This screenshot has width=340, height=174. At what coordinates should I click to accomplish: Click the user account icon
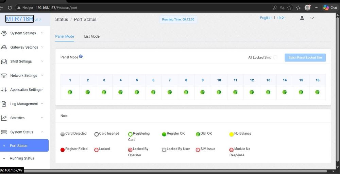302,18
